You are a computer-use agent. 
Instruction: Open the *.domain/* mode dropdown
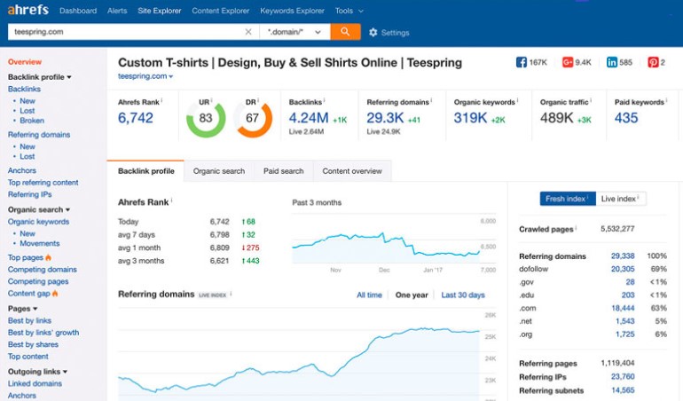[294, 32]
